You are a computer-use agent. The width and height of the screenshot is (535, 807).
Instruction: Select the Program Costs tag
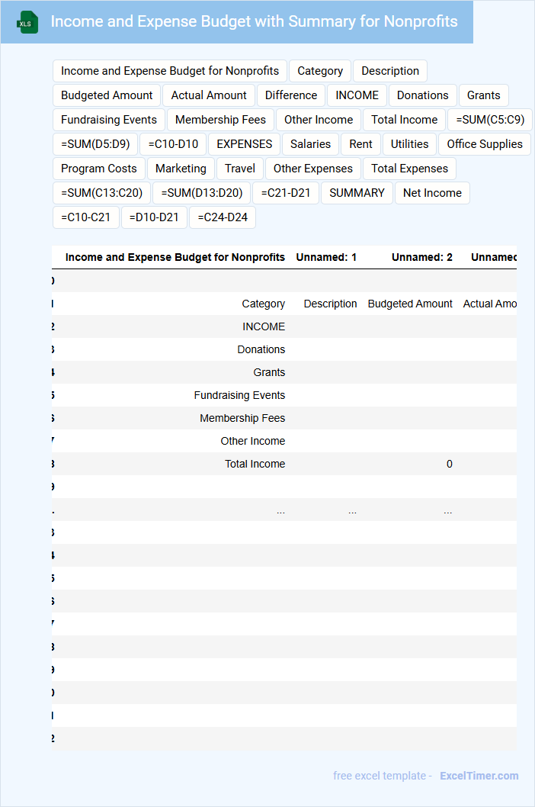pyautogui.click(x=99, y=169)
